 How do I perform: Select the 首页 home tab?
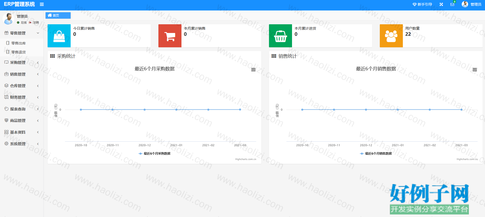[x=58, y=15]
